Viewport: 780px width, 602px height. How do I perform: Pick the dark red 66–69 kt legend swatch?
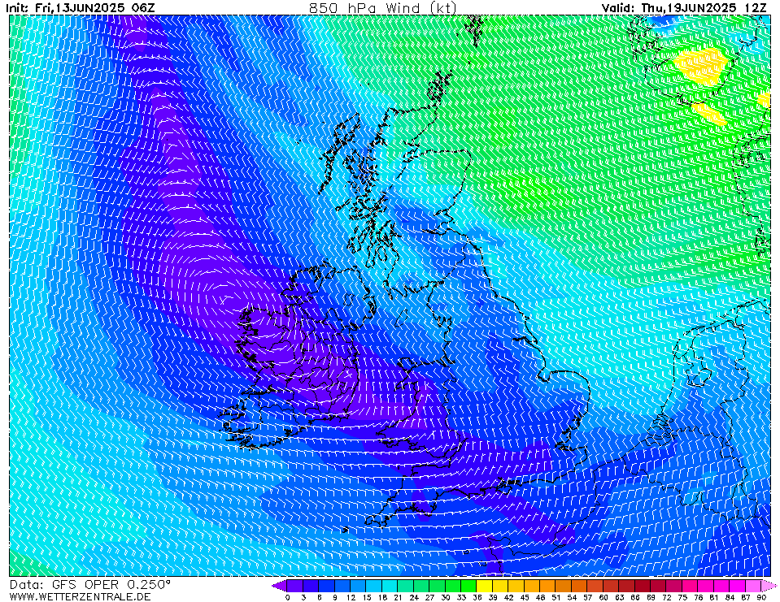643,586
